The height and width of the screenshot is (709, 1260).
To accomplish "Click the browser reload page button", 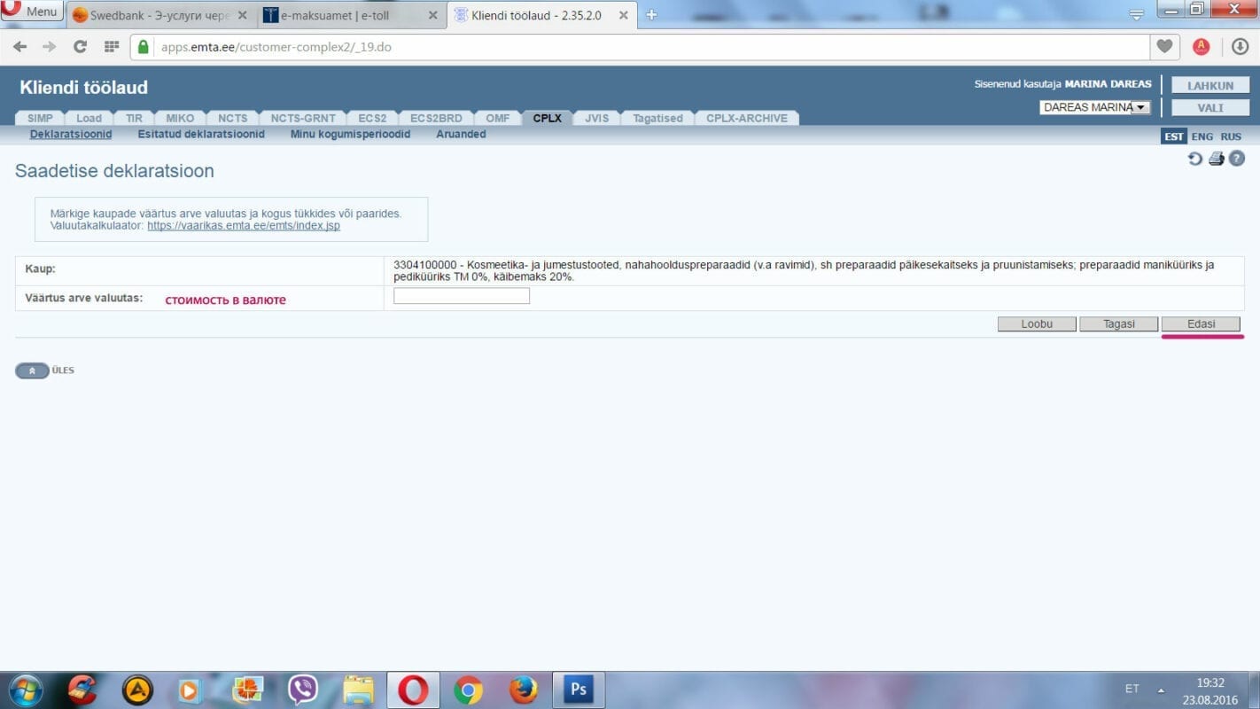I will coord(80,47).
